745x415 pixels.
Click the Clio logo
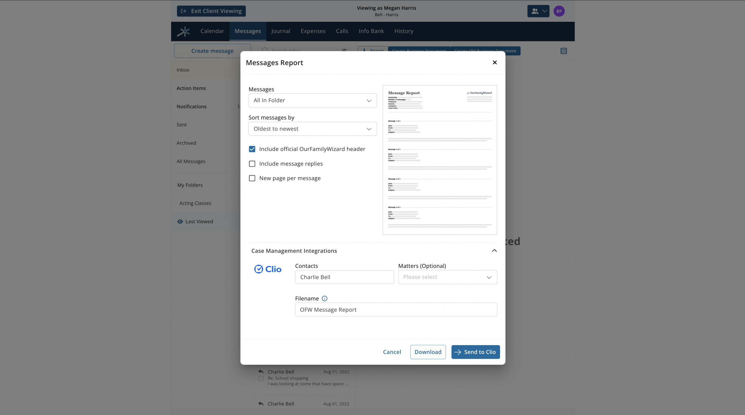click(268, 269)
